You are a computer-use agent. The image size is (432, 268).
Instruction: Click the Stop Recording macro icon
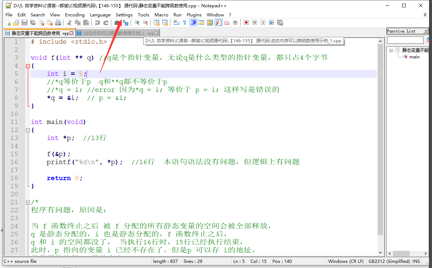click(255, 23)
